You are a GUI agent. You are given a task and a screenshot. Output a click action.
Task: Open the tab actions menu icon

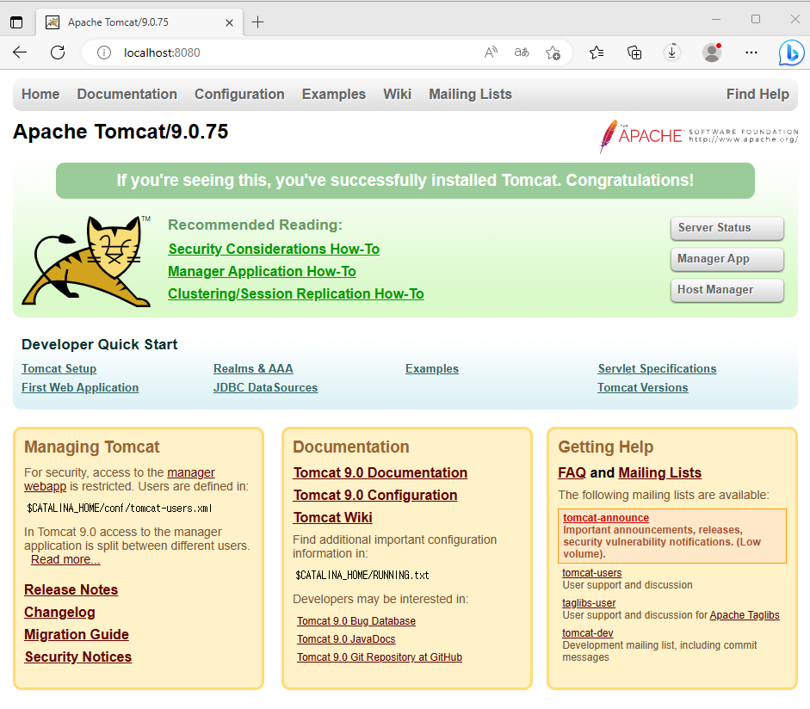pyautogui.click(x=16, y=22)
